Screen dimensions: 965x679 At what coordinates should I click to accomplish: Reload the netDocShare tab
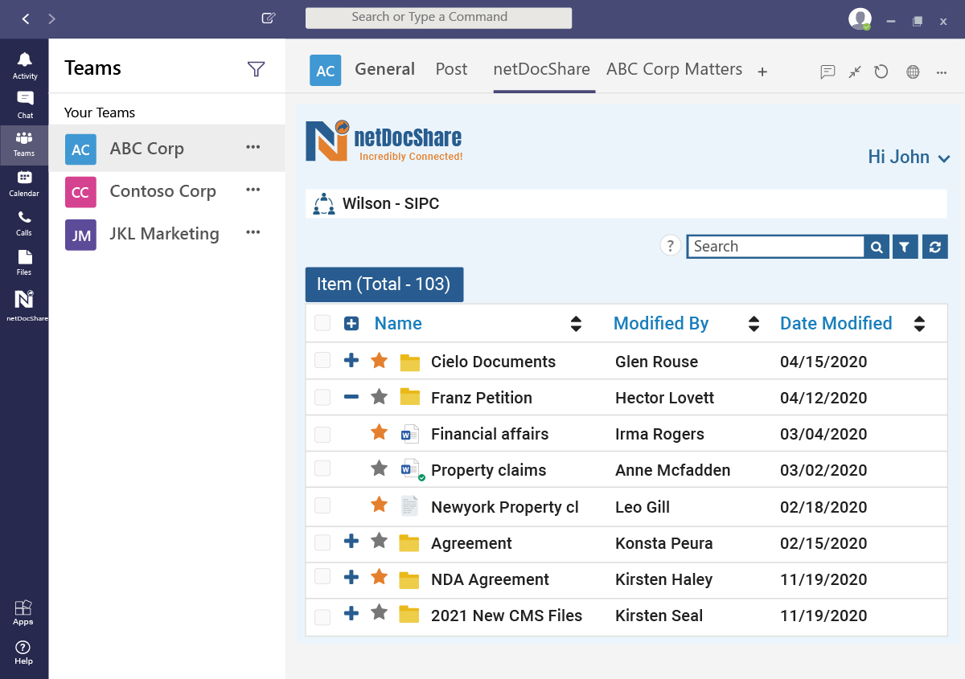tap(881, 72)
